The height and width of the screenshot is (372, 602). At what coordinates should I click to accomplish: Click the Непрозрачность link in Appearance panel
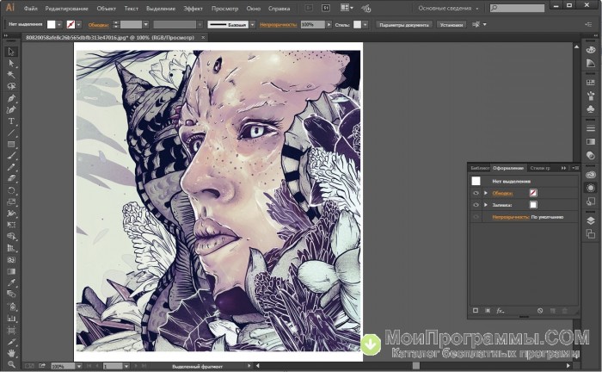[511, 217]
